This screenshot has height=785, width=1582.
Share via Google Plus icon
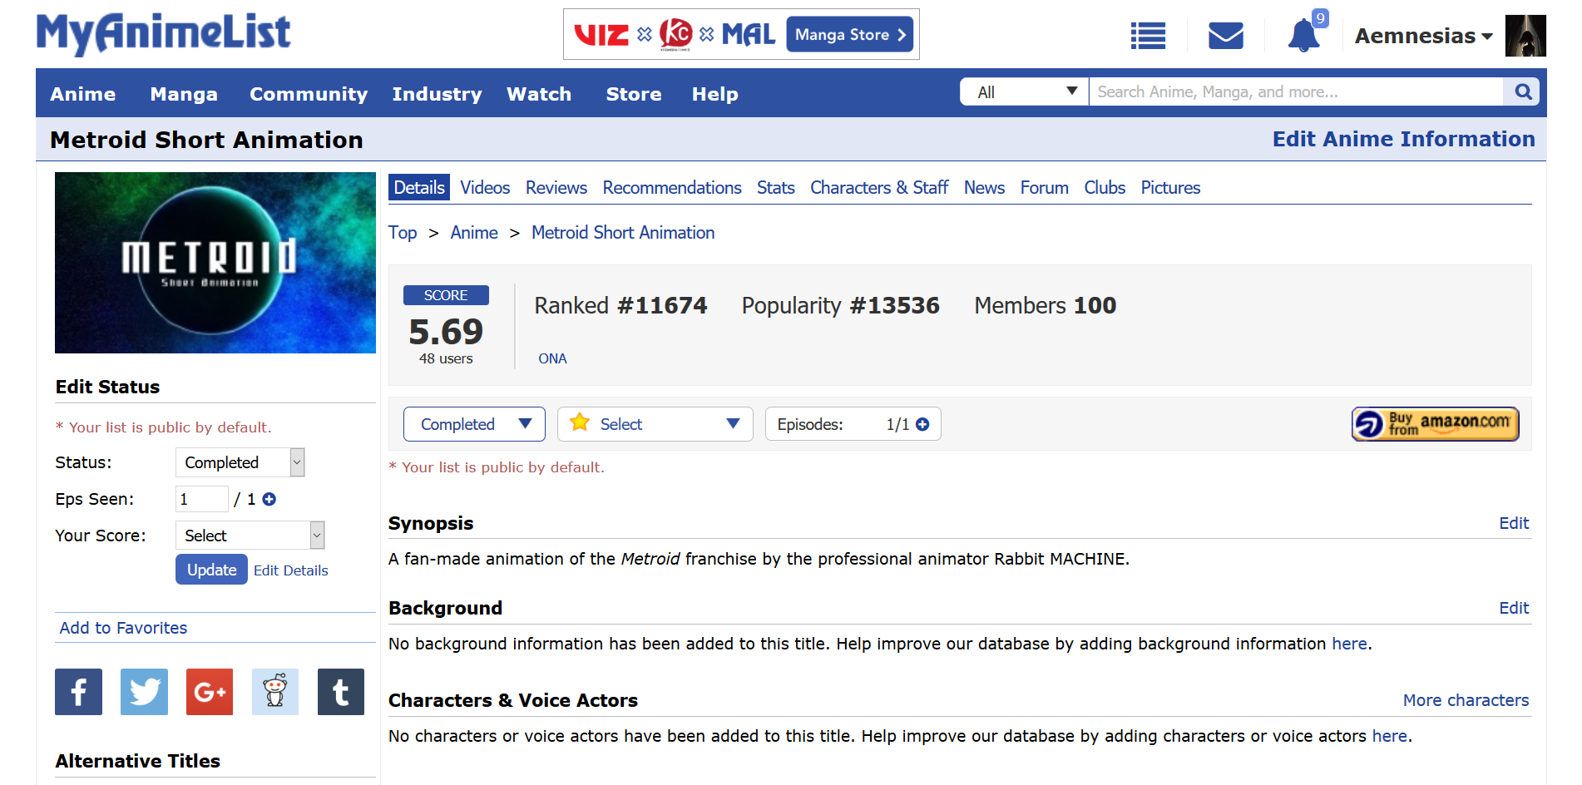pyautogui.click(x=210, y=692)
